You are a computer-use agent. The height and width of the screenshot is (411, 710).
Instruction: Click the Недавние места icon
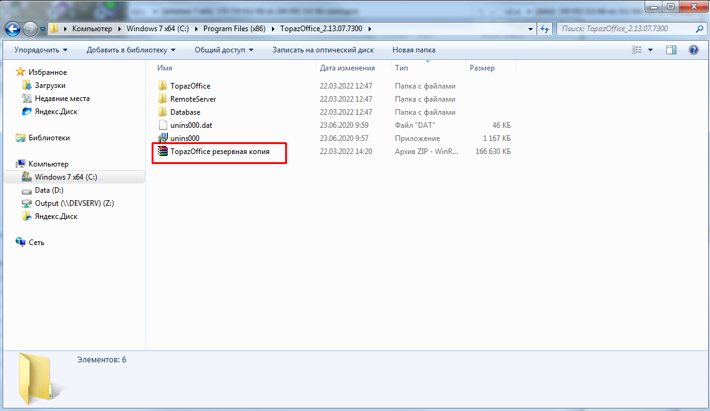pos(26,98)
